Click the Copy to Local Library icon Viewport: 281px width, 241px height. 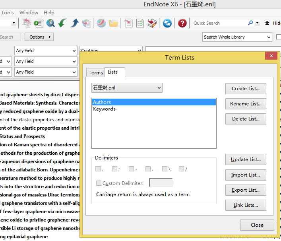tap(26, 23)
